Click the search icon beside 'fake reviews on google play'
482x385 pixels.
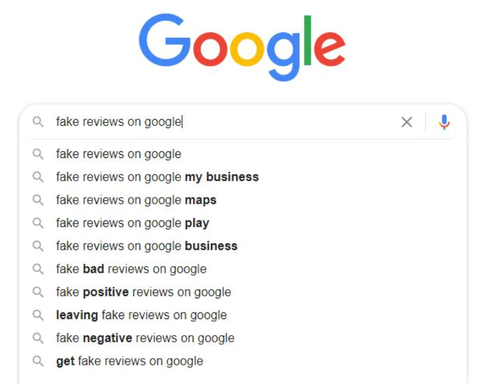(x=38, y=223)
